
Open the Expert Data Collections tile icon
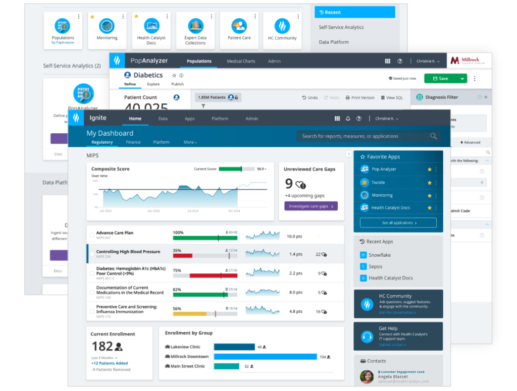195,26
